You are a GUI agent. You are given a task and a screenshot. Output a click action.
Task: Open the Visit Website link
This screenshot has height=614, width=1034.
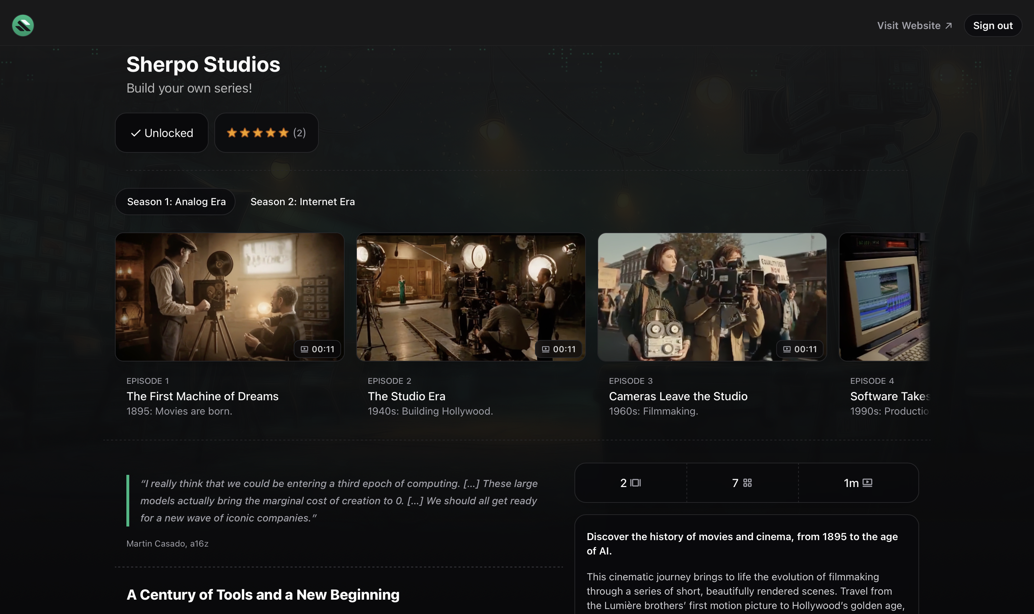[x=909, y=25]
